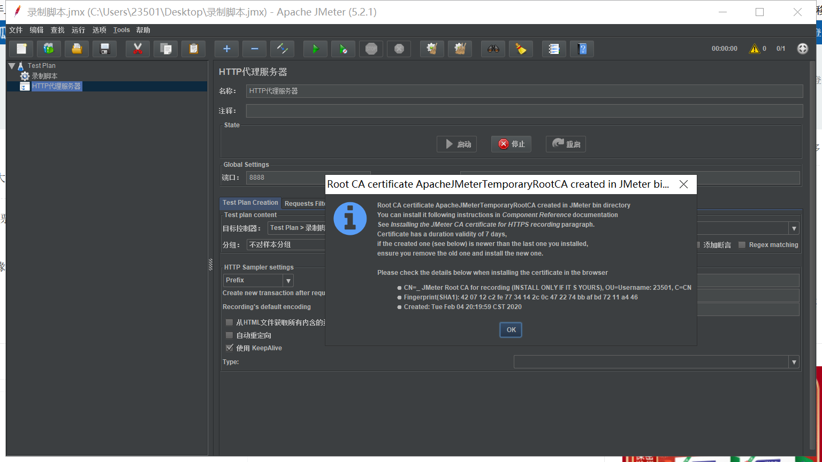Click OK in certificate dialog
822x462 pixels.
[x=511, y=330]
